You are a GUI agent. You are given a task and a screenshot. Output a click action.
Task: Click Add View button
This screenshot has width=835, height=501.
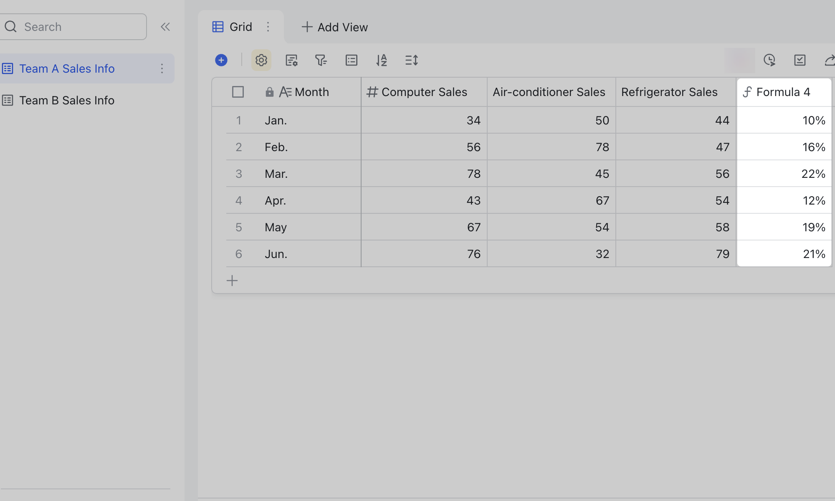[334, 27]
